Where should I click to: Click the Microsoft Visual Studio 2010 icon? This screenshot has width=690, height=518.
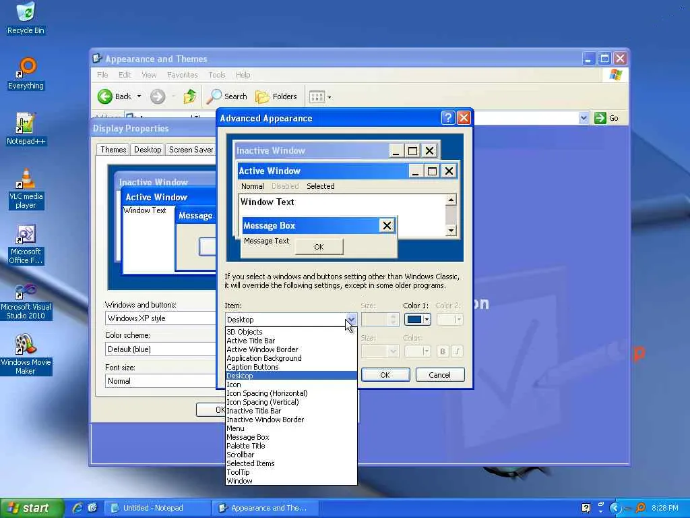pos(26,301)
